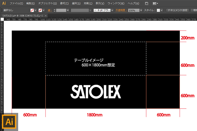Select the 200mm dimension label
The height and width of the screenshot is (131, 197).
pos(187,38)
